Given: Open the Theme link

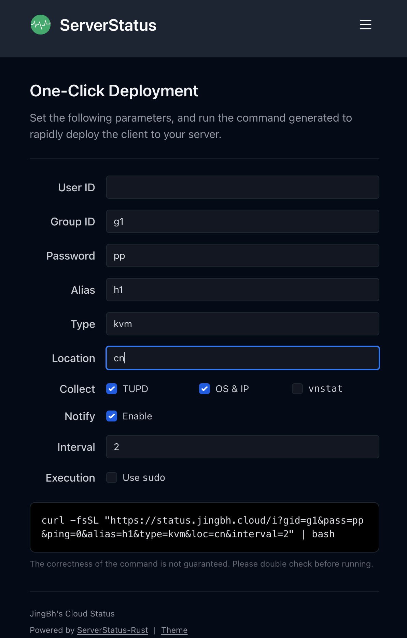Looking at the screenshot, I should pyautogui.click(x=174, y=630).
